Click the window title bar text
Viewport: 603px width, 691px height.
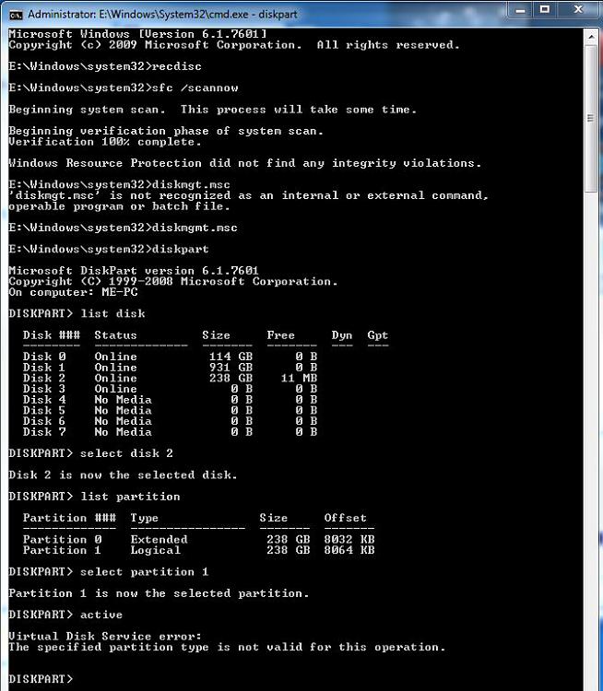click(163, 15)
